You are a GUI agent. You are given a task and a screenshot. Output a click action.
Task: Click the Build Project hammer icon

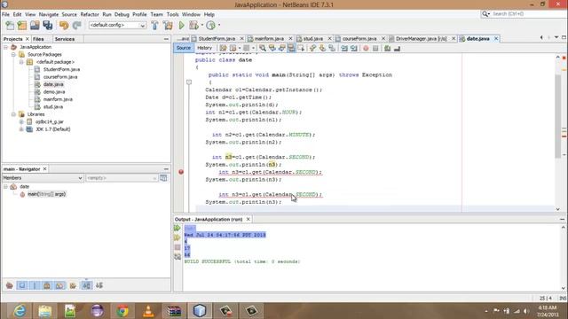pos(154,26)
